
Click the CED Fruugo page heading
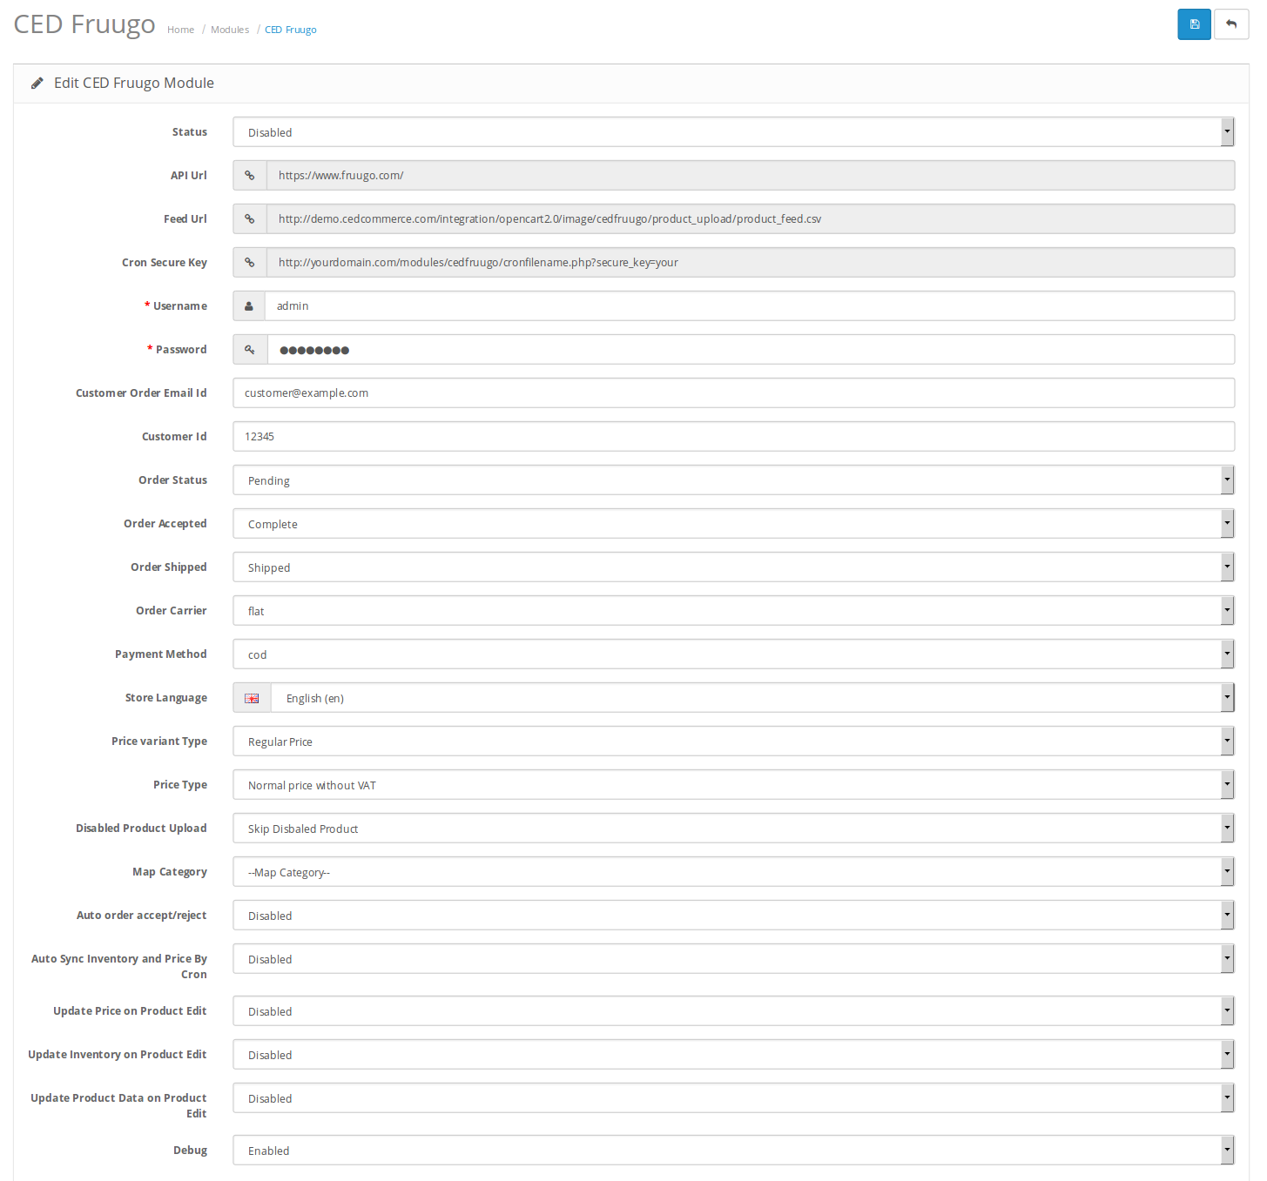(x=84, y=24)
